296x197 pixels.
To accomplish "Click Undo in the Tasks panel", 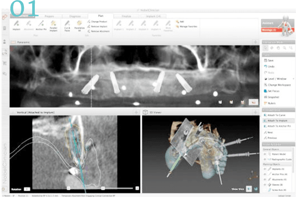I will 269,66.
